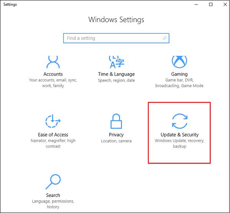Select the Gaming category title
The height and width of the screenshot is (213, 230).
pyautogui.click(x=179, y=74)
